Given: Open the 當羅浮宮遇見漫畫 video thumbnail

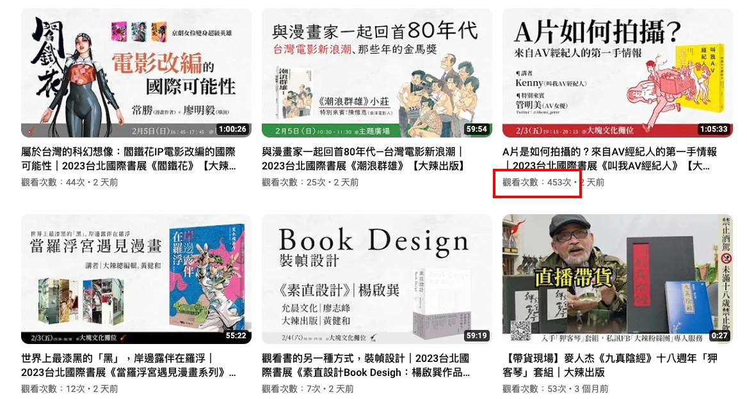Looking at the screenshot, I should [136, 279].
